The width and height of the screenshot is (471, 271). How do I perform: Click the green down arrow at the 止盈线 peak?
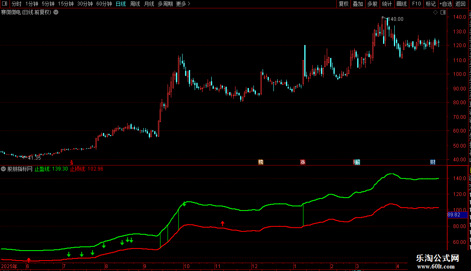tap(184, 204)
